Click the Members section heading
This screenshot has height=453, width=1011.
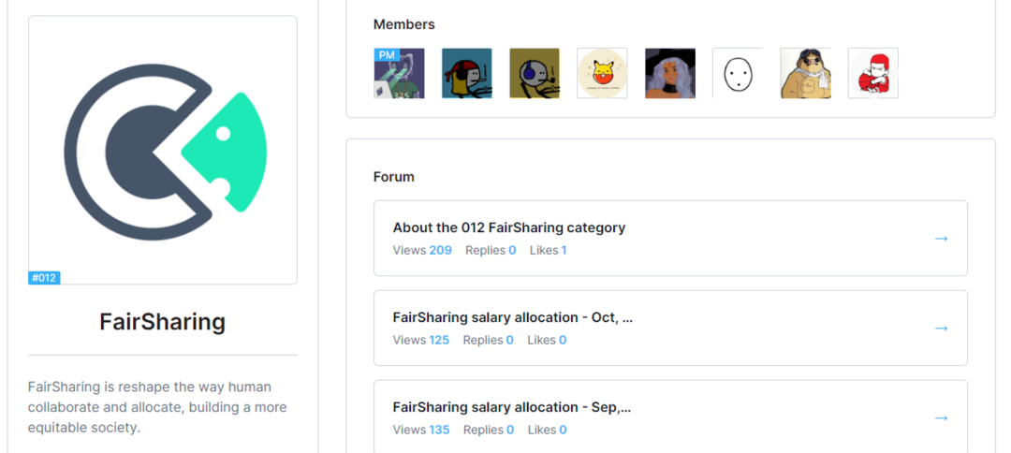point(403,24)
